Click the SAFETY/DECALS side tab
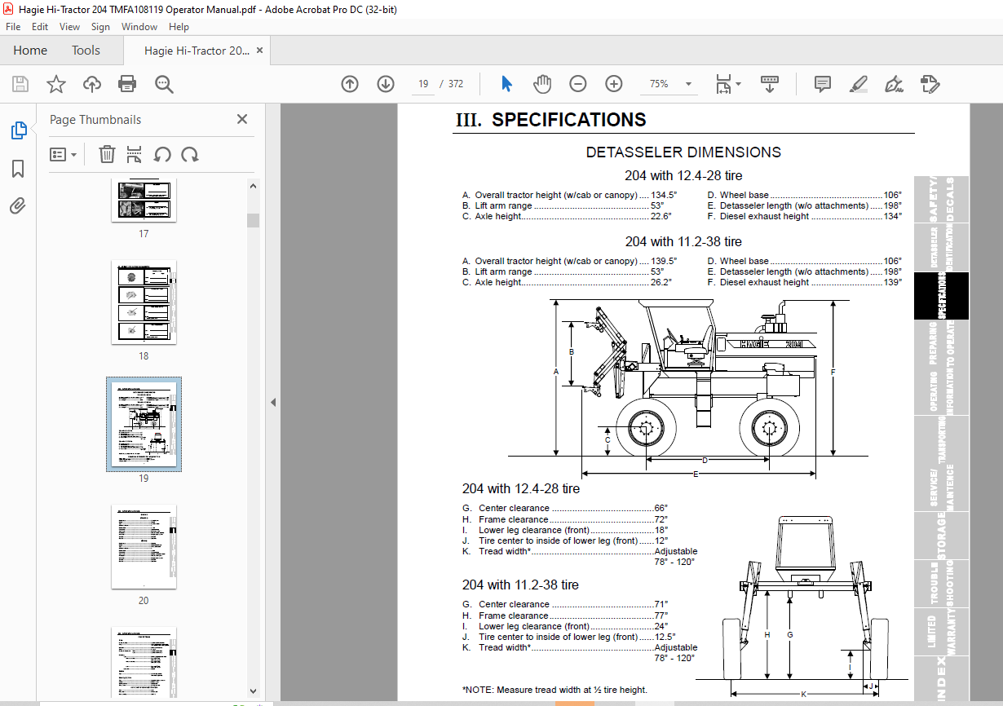 point(942,200)
